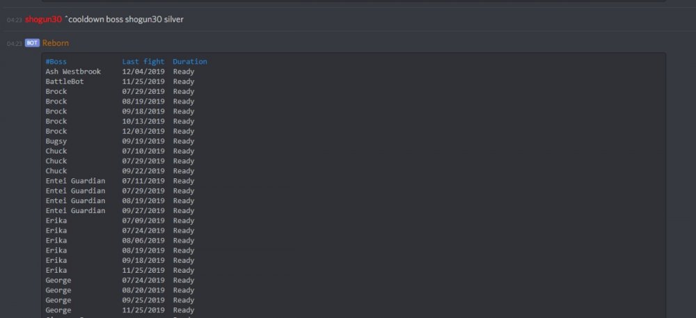Open the Reborn bot profile name

(56, 43)
